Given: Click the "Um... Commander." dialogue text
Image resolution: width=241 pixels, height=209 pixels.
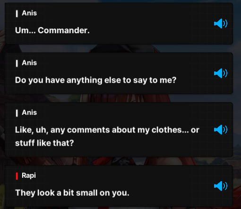Looking at the screenshot, I should 52,30.
